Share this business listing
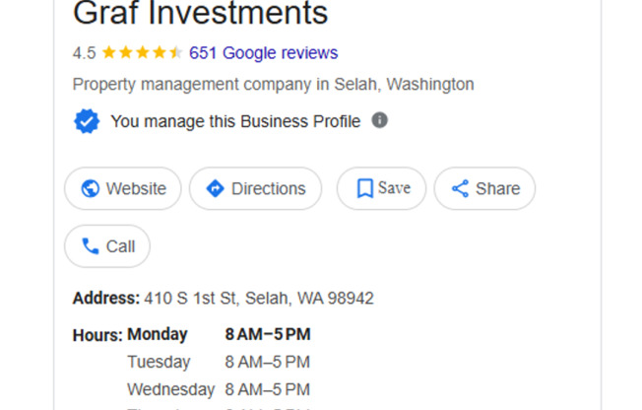Viewport: 642px width, 410px height. pyautogui.click(x=484, y=188)
